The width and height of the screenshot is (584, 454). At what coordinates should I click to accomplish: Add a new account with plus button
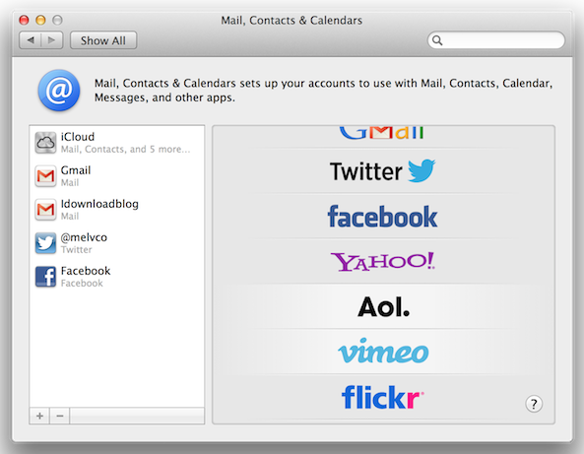(x=39, y=416)
